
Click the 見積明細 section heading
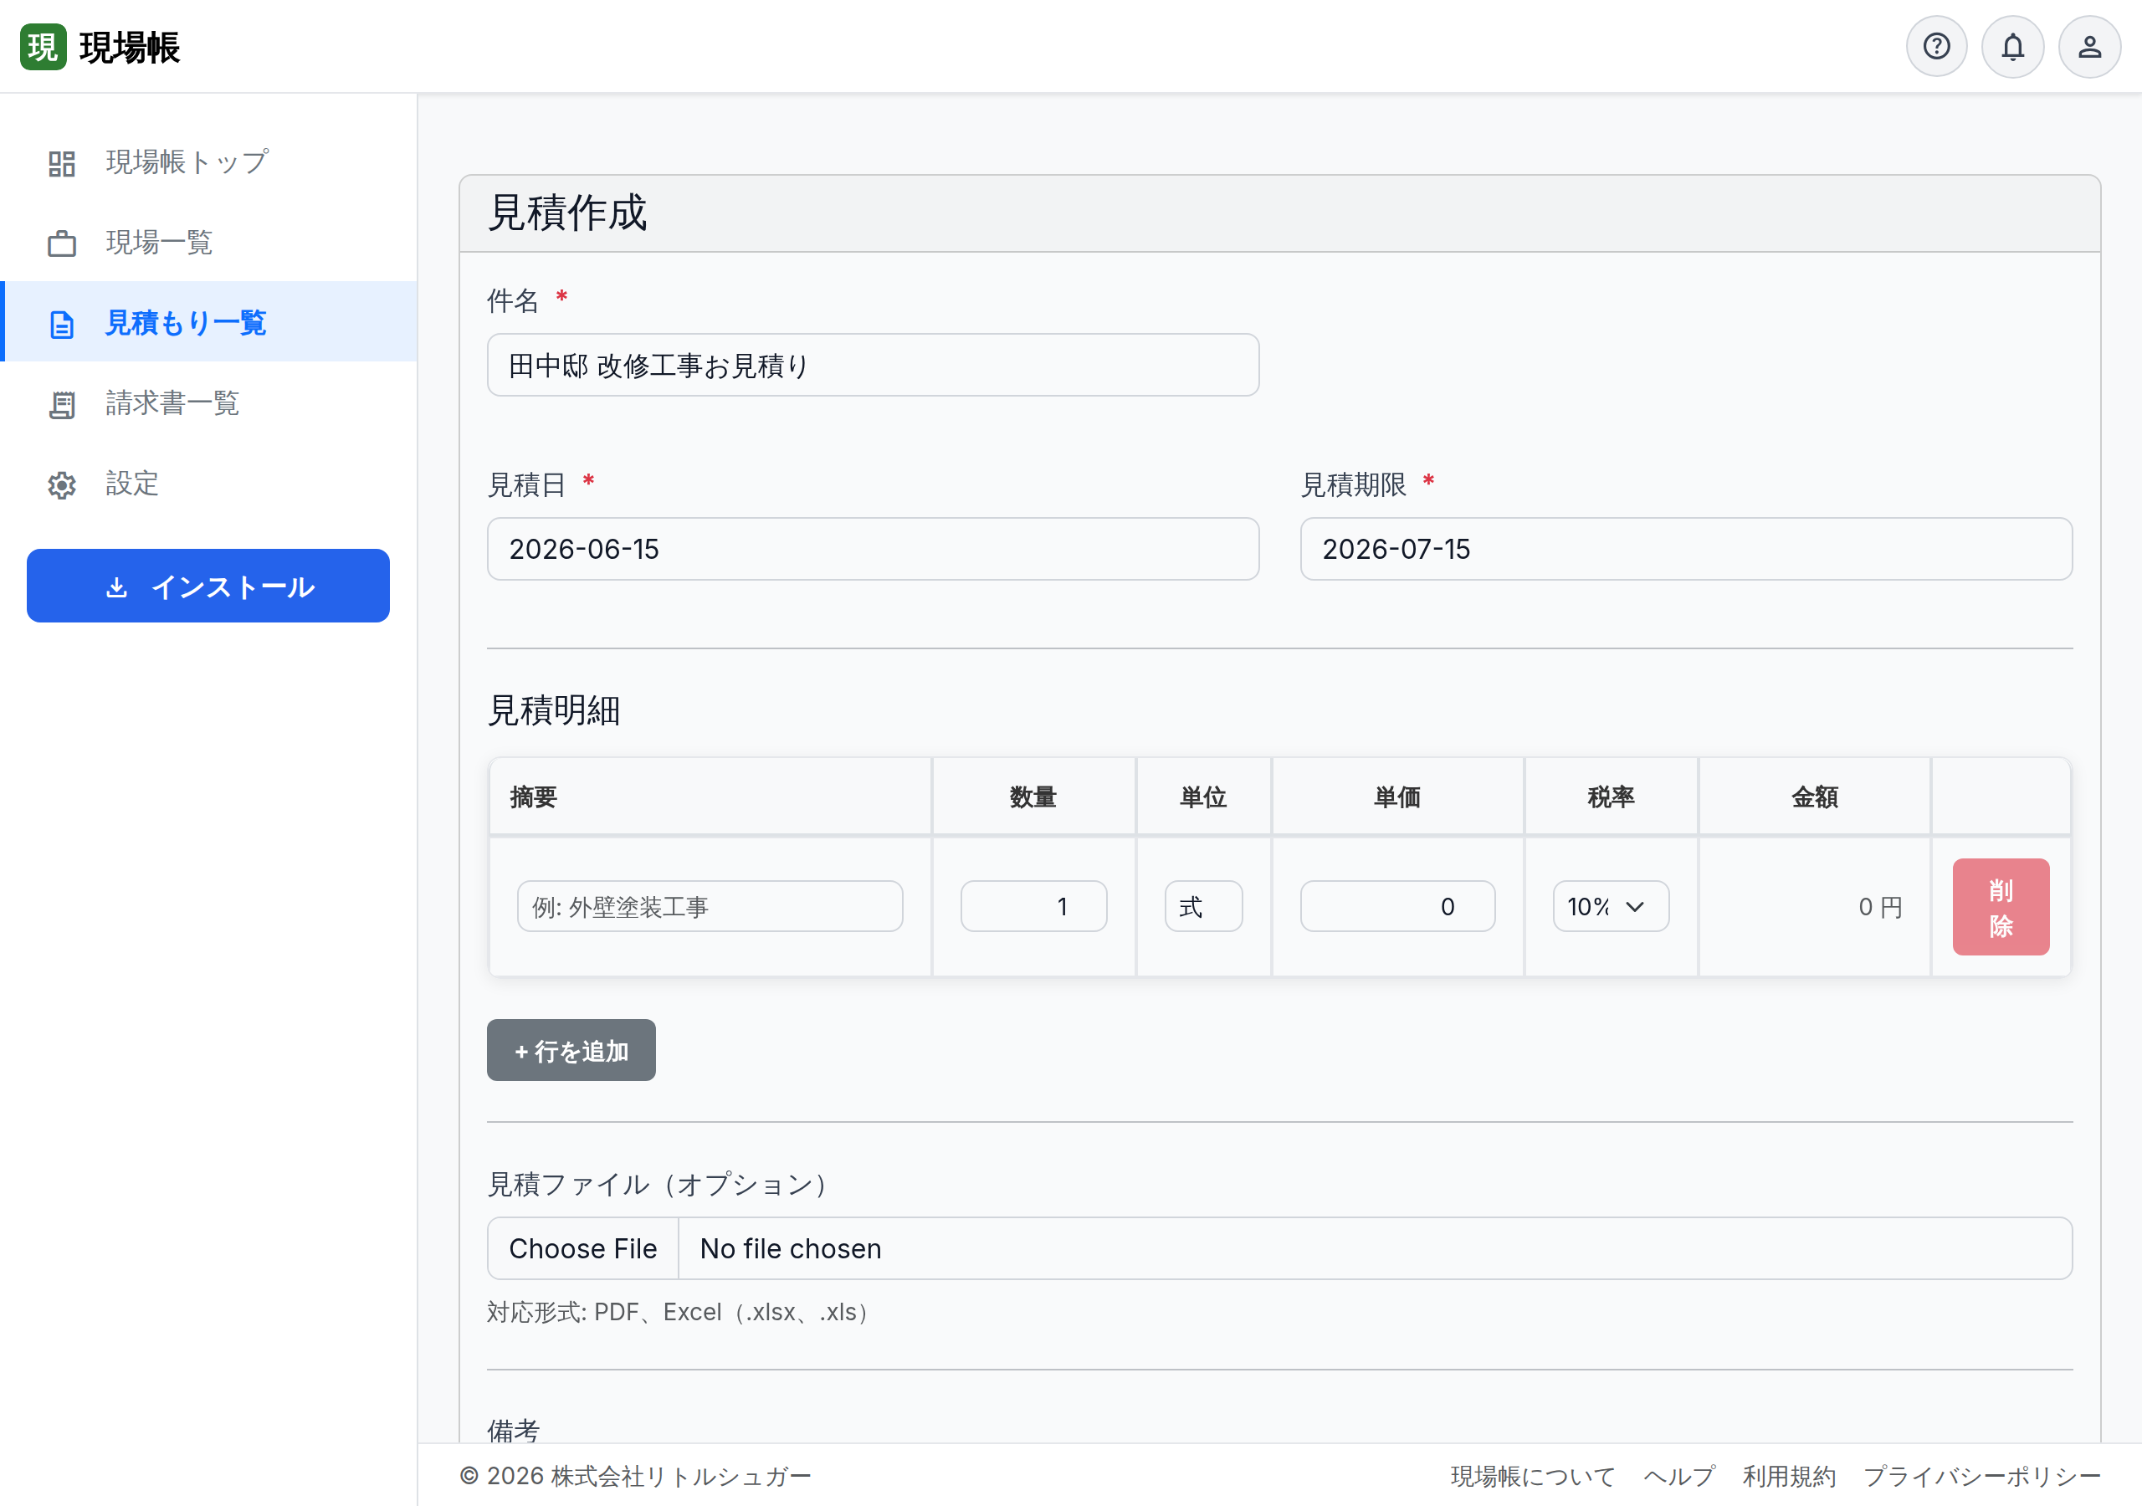pyautogui.click(x=554, y=710)
